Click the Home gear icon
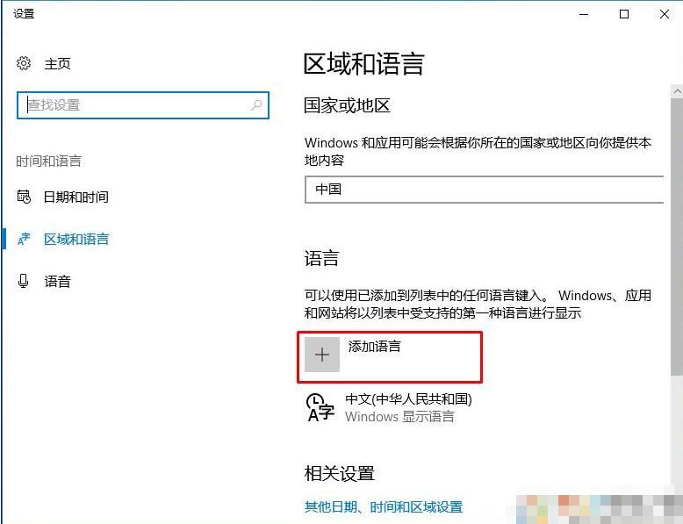This screenshot has height=524, width=683. [x=25, y=64]
